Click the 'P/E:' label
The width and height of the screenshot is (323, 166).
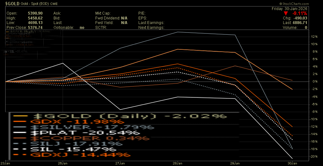(x=142, y=13)
